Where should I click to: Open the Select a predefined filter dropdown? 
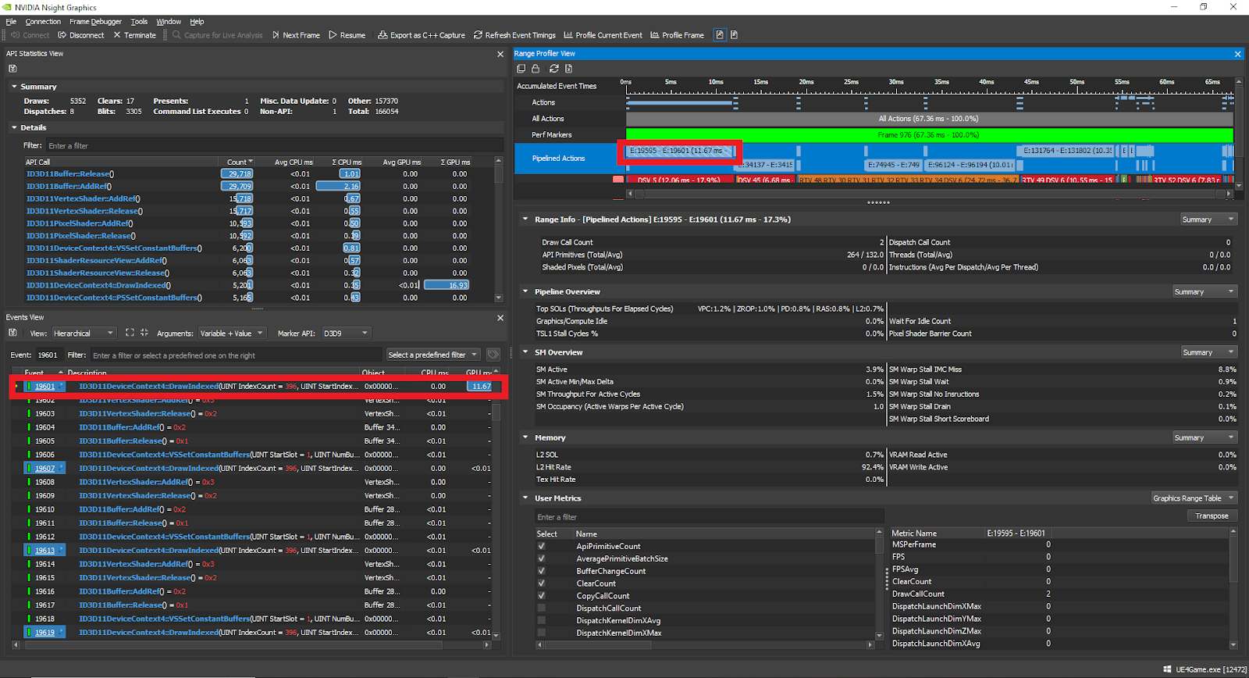[433, 355]
